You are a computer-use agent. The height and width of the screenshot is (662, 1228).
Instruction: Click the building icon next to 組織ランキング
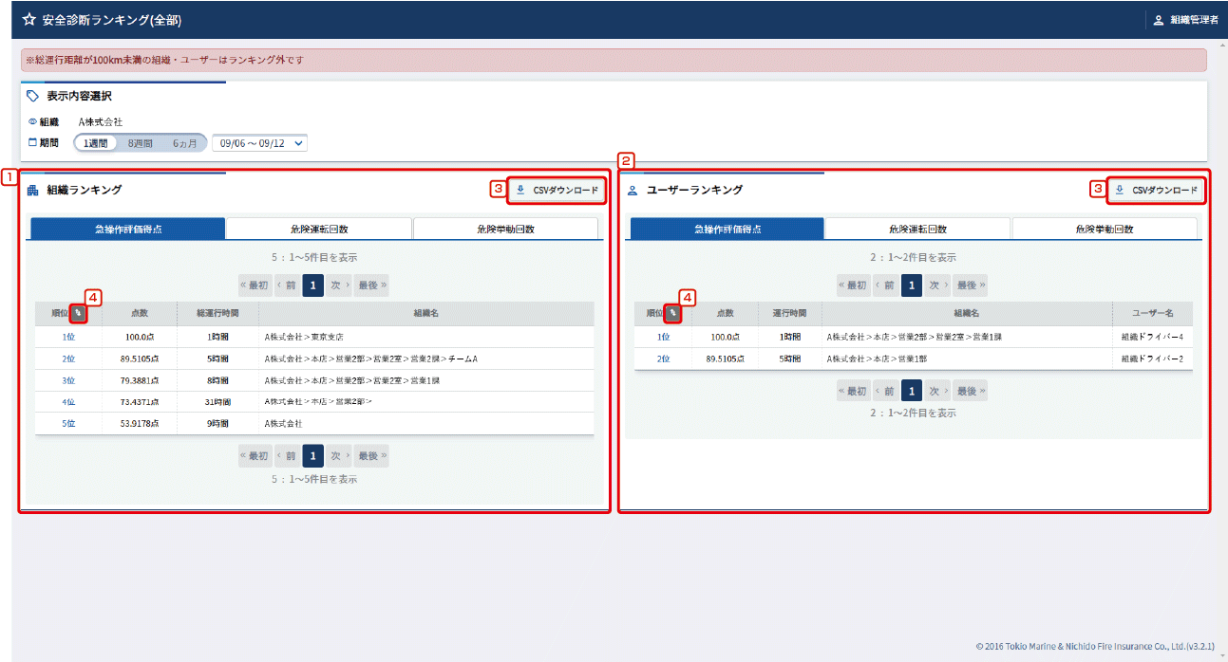click(32, 191)
